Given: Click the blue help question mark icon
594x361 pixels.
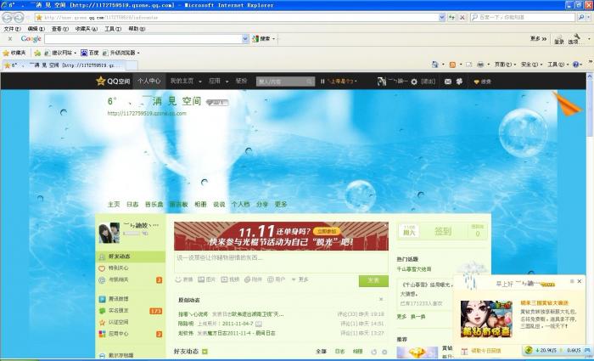Looking at the screenshot, I should point(576,65).
